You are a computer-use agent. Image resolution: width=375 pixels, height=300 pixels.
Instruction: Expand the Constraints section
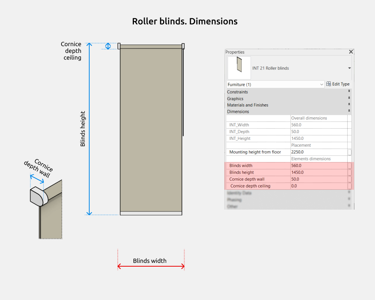(x=349, y=91)
